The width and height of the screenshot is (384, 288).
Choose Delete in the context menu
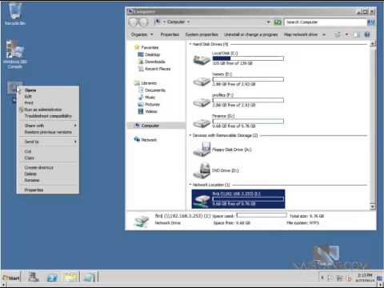30,174
